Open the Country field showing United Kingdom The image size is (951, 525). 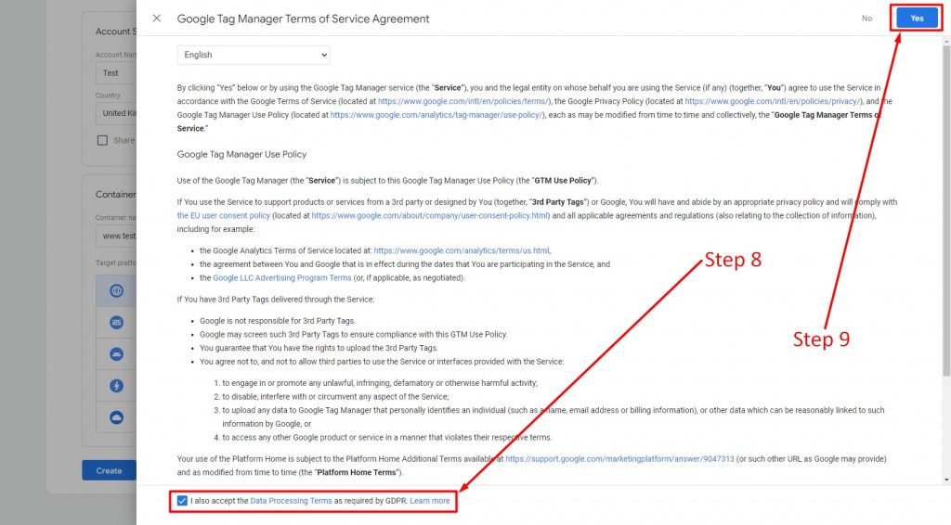pyautogui.click(x=116, y=113)
